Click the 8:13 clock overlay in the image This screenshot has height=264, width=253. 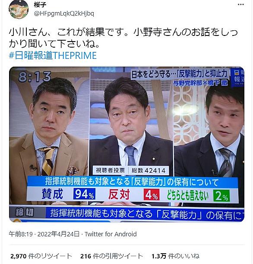[x=35, y=77]
